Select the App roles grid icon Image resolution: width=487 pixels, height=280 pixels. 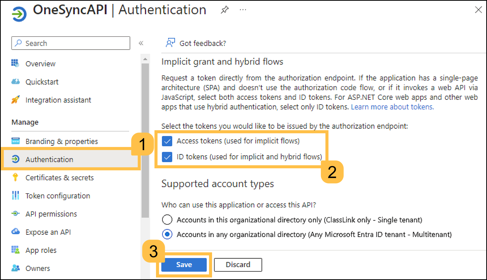[x=15, y=250]
